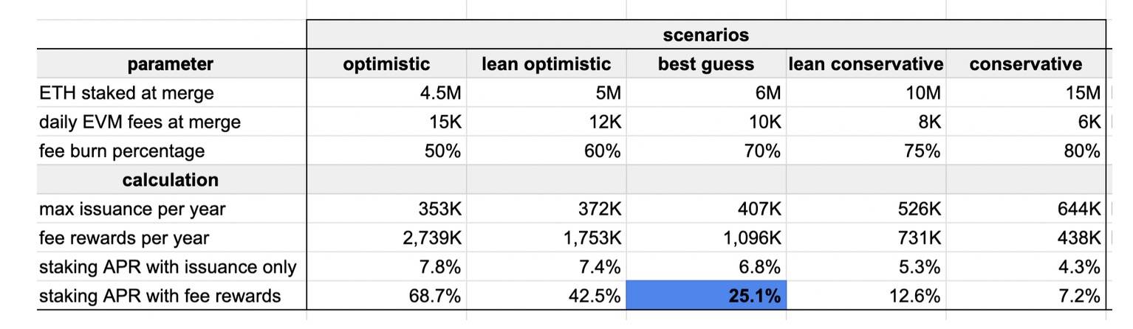Screen dimensions: 1133x329
Task: Select the 2,739K fee rewards cell
Action: tap(386, 238)
